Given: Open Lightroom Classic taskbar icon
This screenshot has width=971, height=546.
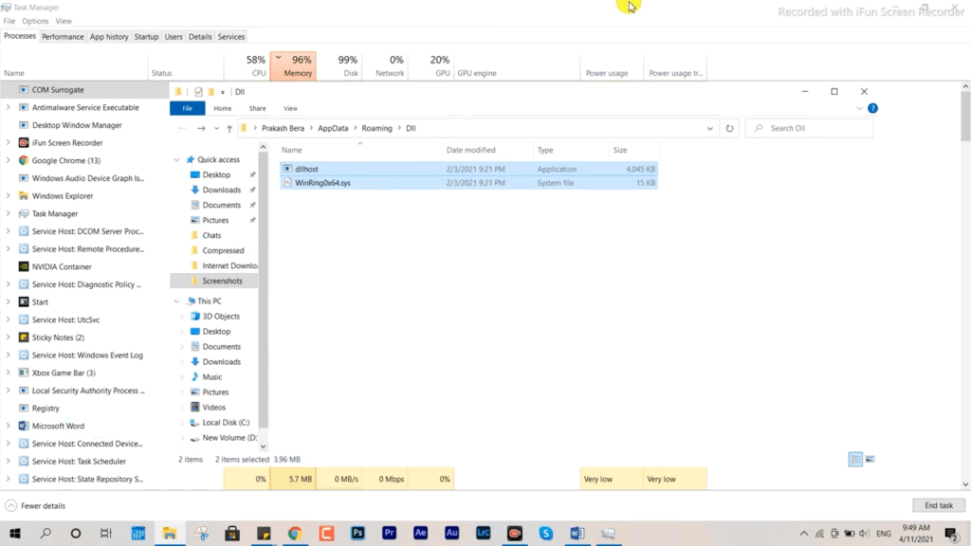Looking at the screenshot, I should point(483,533).
